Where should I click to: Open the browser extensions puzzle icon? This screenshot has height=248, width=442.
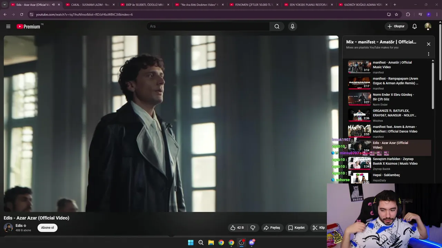[408, 14]
